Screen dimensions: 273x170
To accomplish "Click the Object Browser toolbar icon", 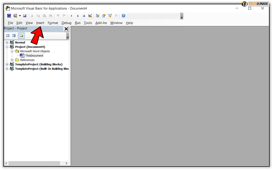I will tap(110, 16).
